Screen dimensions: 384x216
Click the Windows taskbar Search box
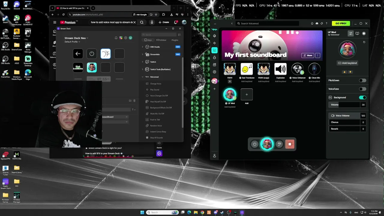pyautogui.click(x=162, y=212)
